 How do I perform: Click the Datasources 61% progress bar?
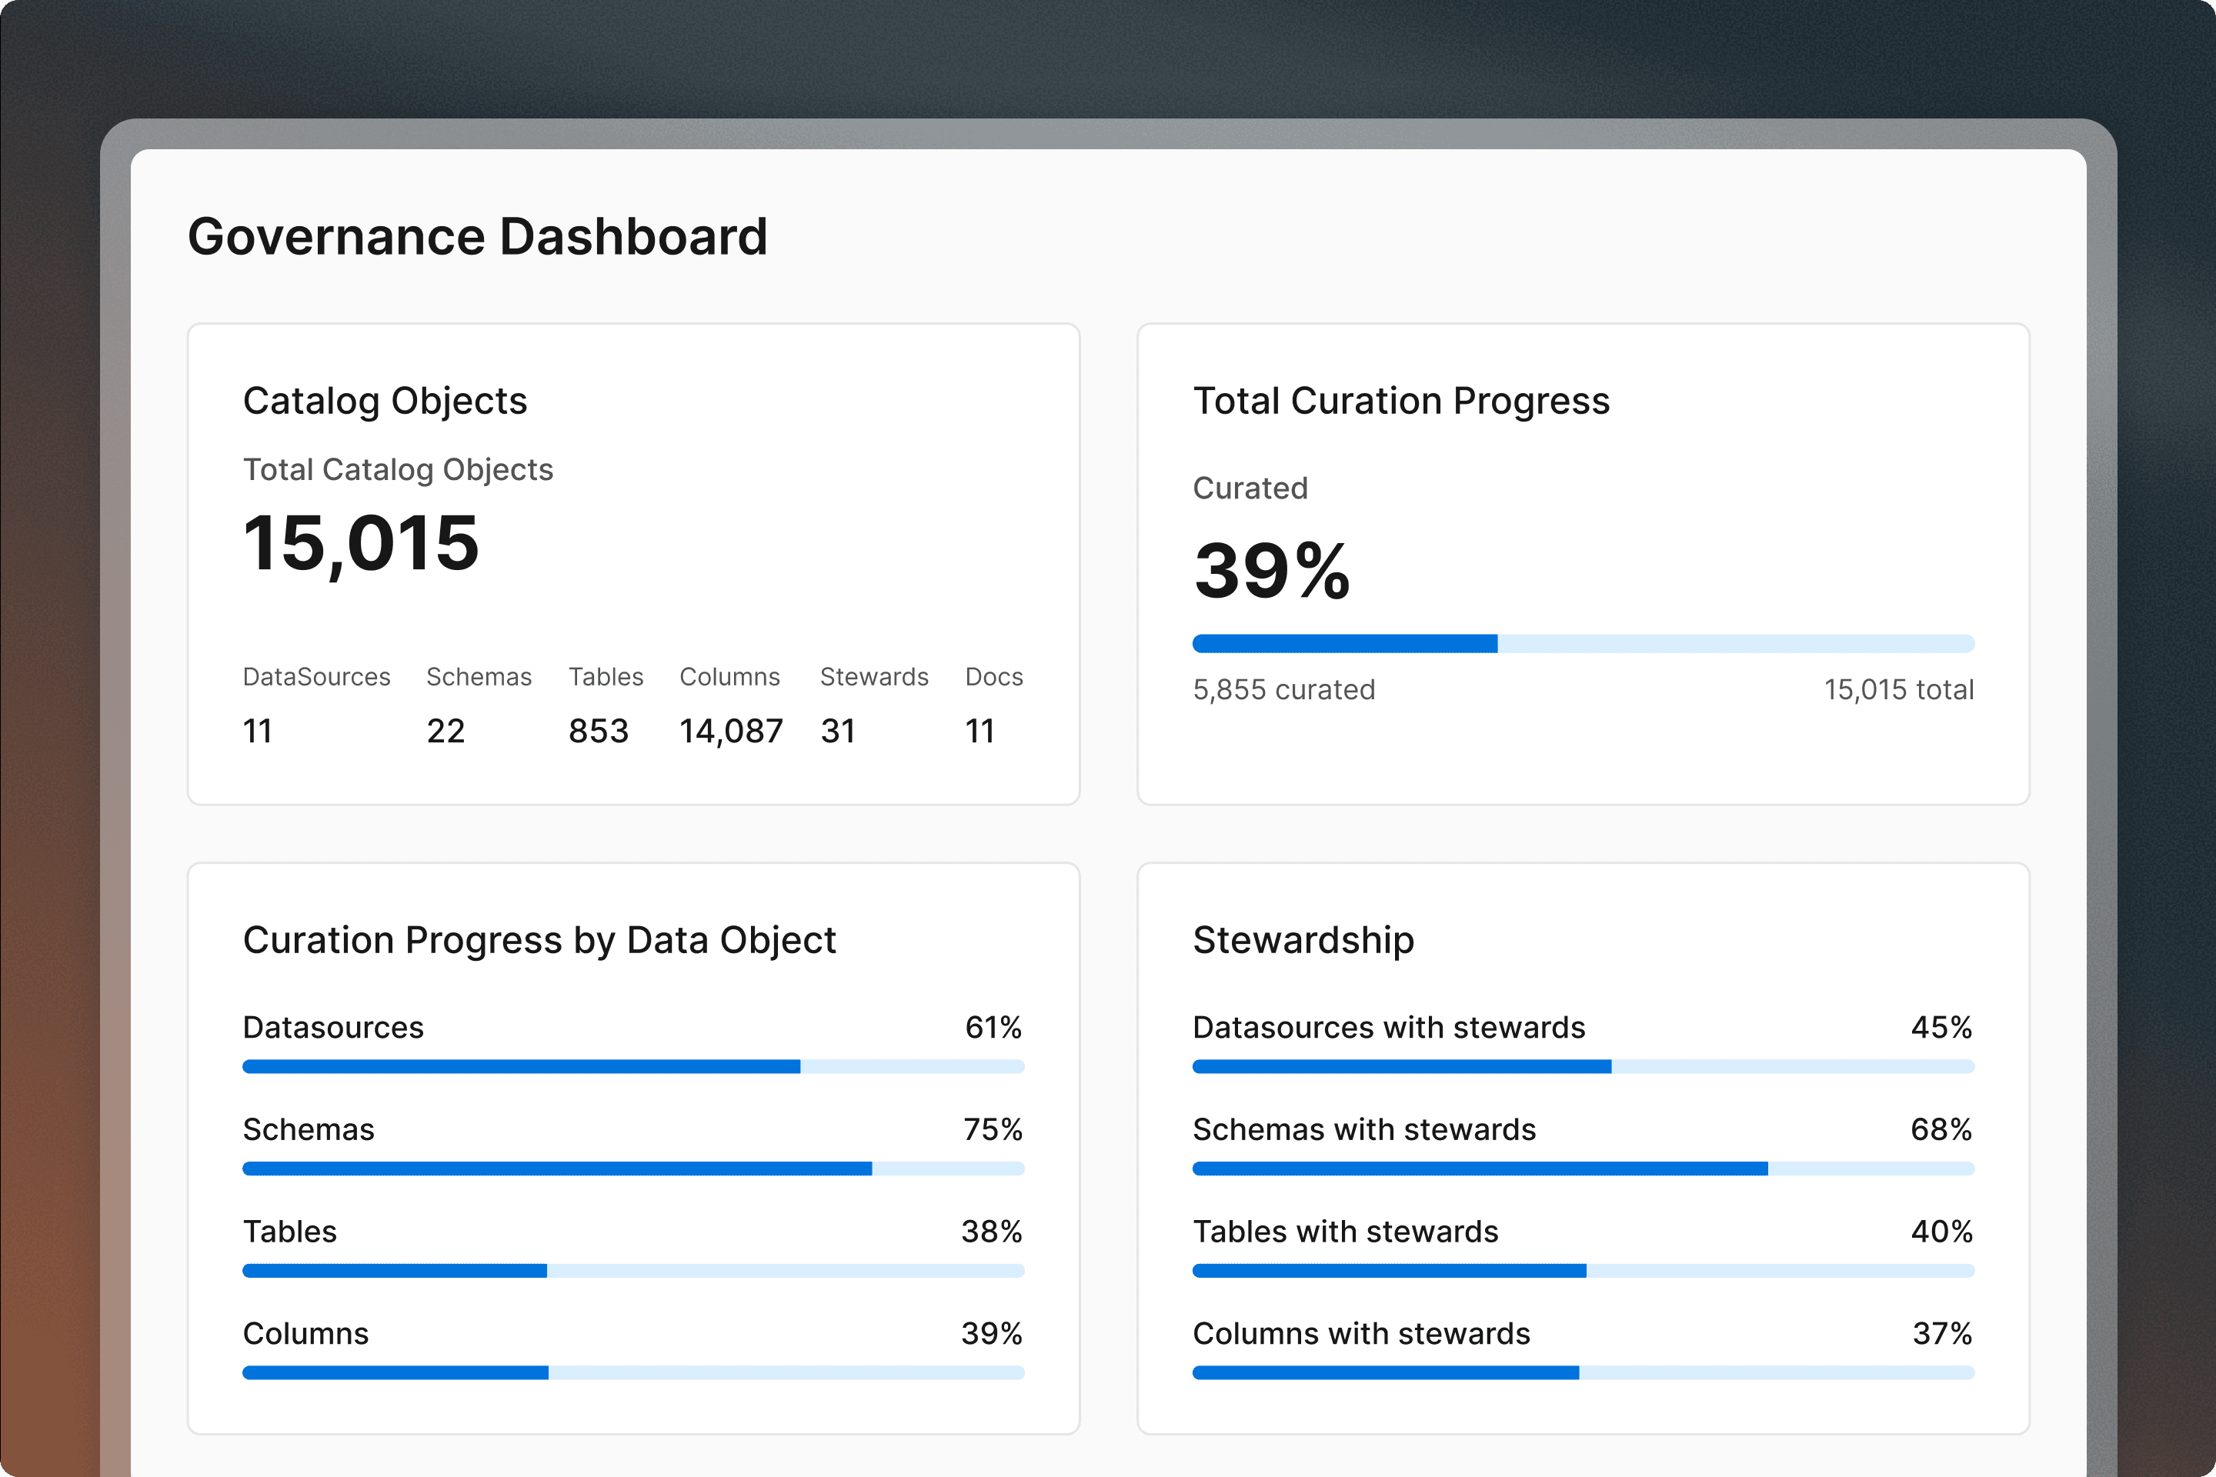point(633,1066)
